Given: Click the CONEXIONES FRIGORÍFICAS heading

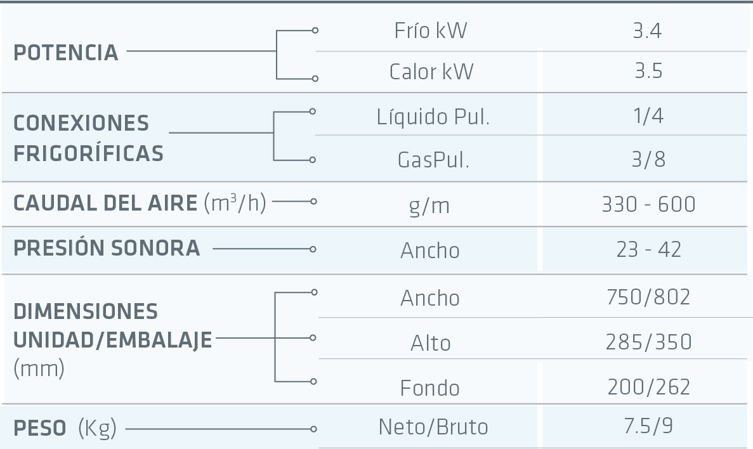Looking at the screenshot, I should [88, 138].
